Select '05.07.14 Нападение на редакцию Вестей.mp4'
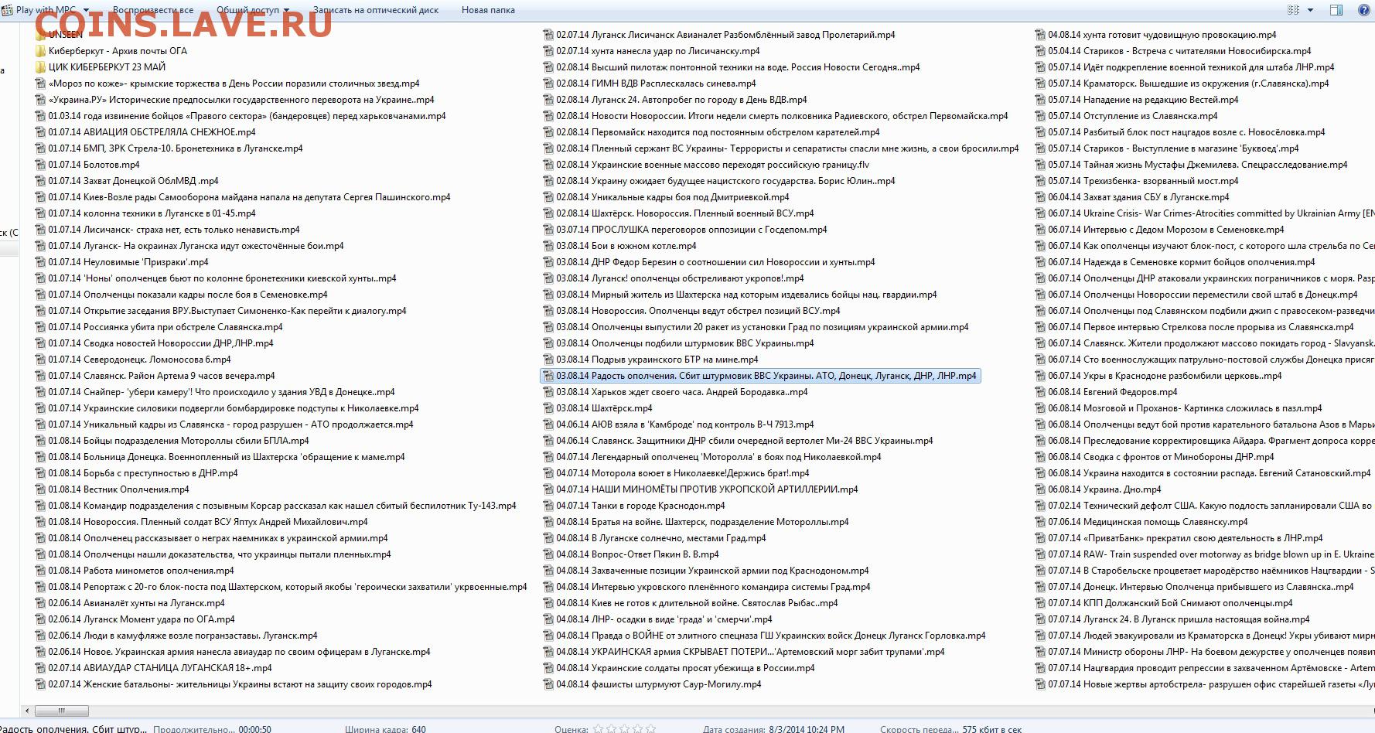Image resolution: width=1375 pixels, height=733 pixels. point(1138,100)
